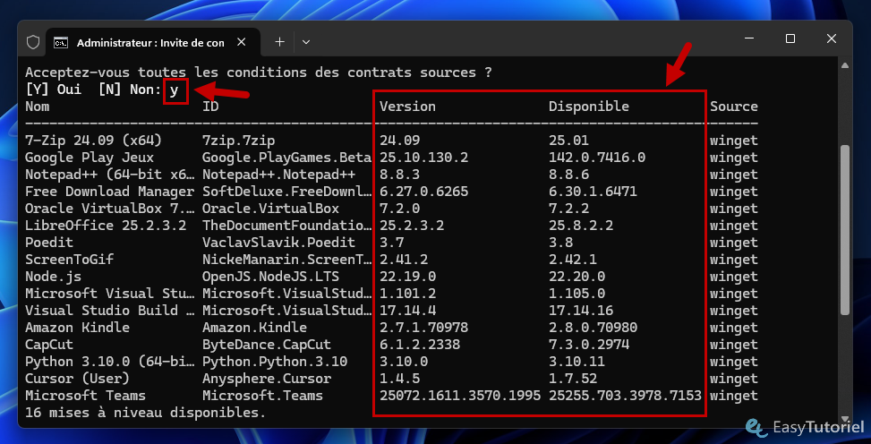The width and height of the screenshot is (871, 444).
Task: Click 'CapCut' in the Nom column
Action: (x=49, y=345)
